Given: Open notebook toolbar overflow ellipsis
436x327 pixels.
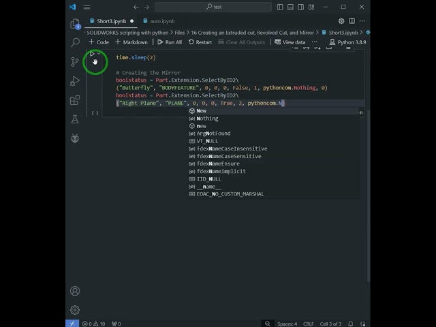Looking at the screenshot, I should click(315, 42).
